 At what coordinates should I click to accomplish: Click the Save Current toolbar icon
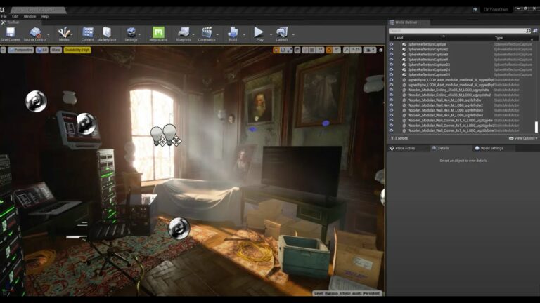[x=11, y=32]
